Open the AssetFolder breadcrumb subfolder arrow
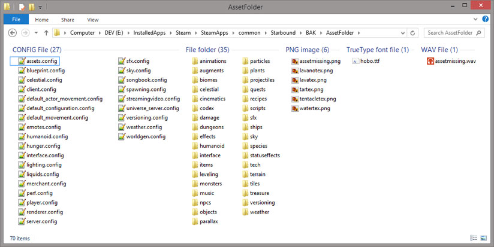The width and height of the screenshot is (494, 247). coord(359,33)
